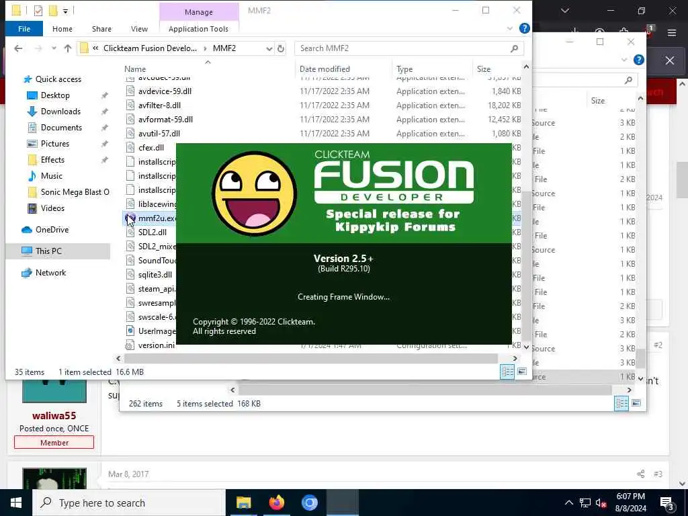The width and height of the screenshot is (688, 516).
Task: Sort by Date modified column header
Action: pyautogui.click(x=325, y=69)
